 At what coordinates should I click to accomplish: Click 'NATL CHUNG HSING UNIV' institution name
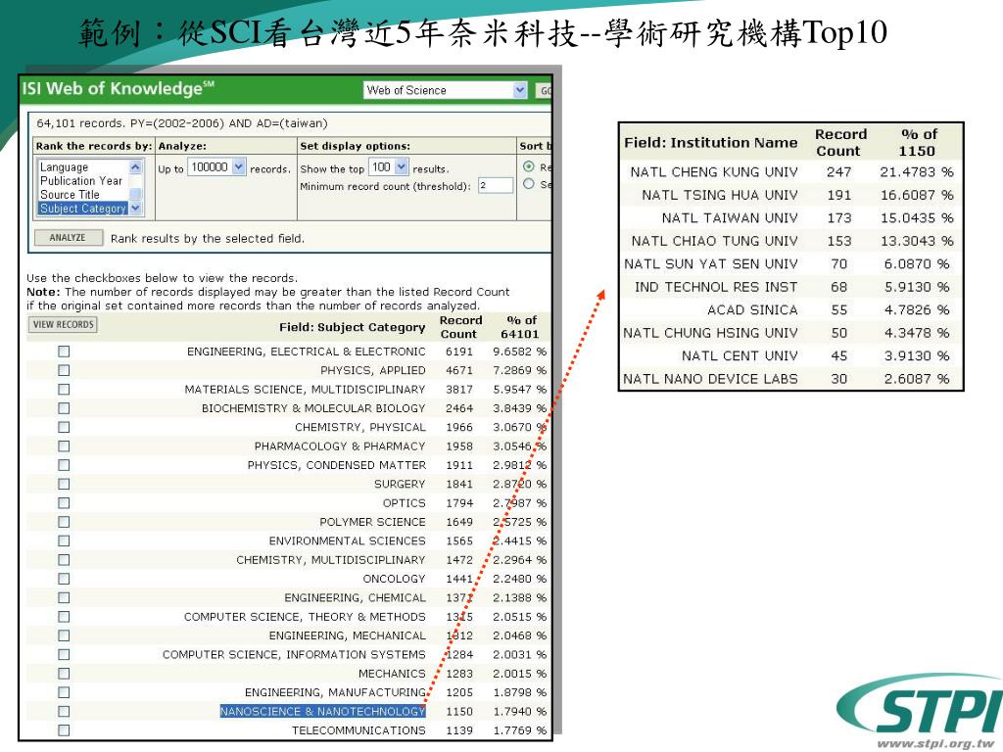click(x=710, y=333)
